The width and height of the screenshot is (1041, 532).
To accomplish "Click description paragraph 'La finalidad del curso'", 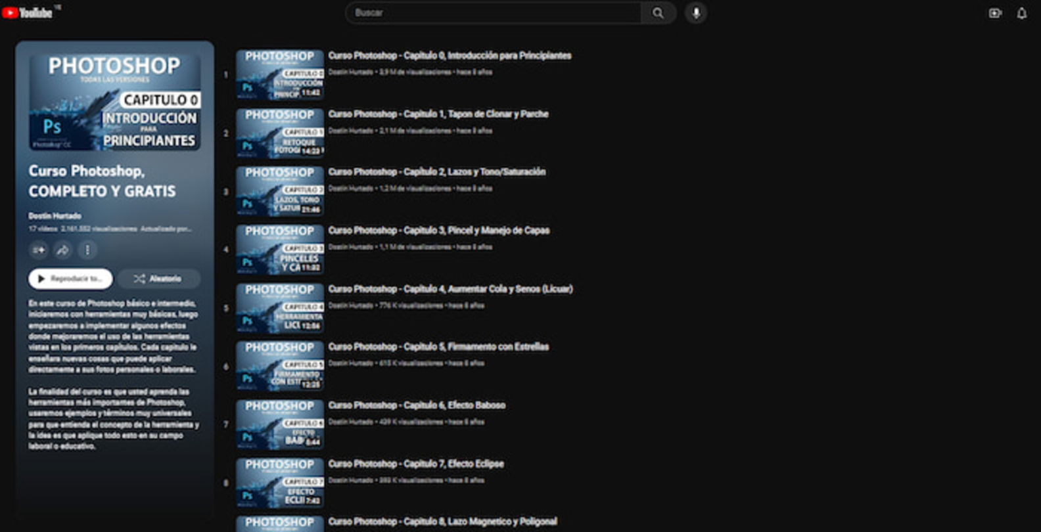I will click(x=113, y=419).
